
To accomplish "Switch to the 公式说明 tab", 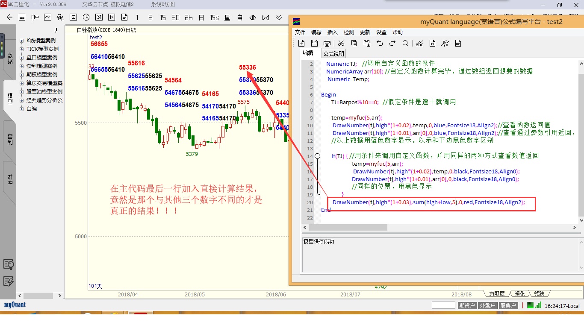I will tap(333, 54).
